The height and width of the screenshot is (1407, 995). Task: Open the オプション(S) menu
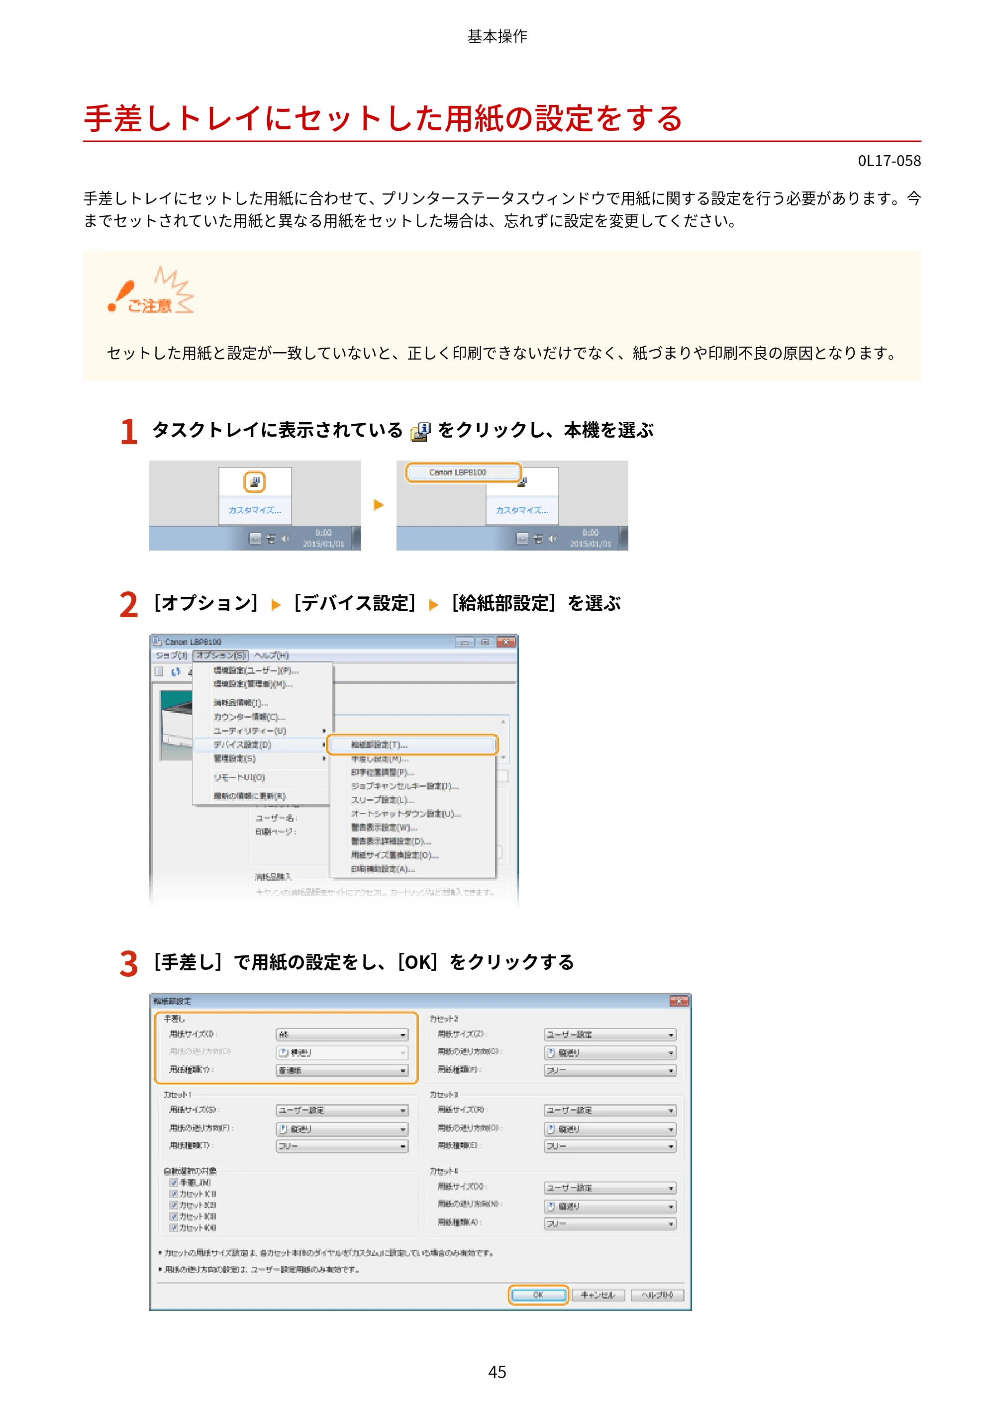click(221, 655)
